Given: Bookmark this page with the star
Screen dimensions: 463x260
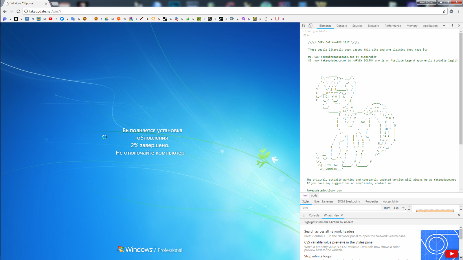Looking at the screenshot, I should click(x=444, y=11).
